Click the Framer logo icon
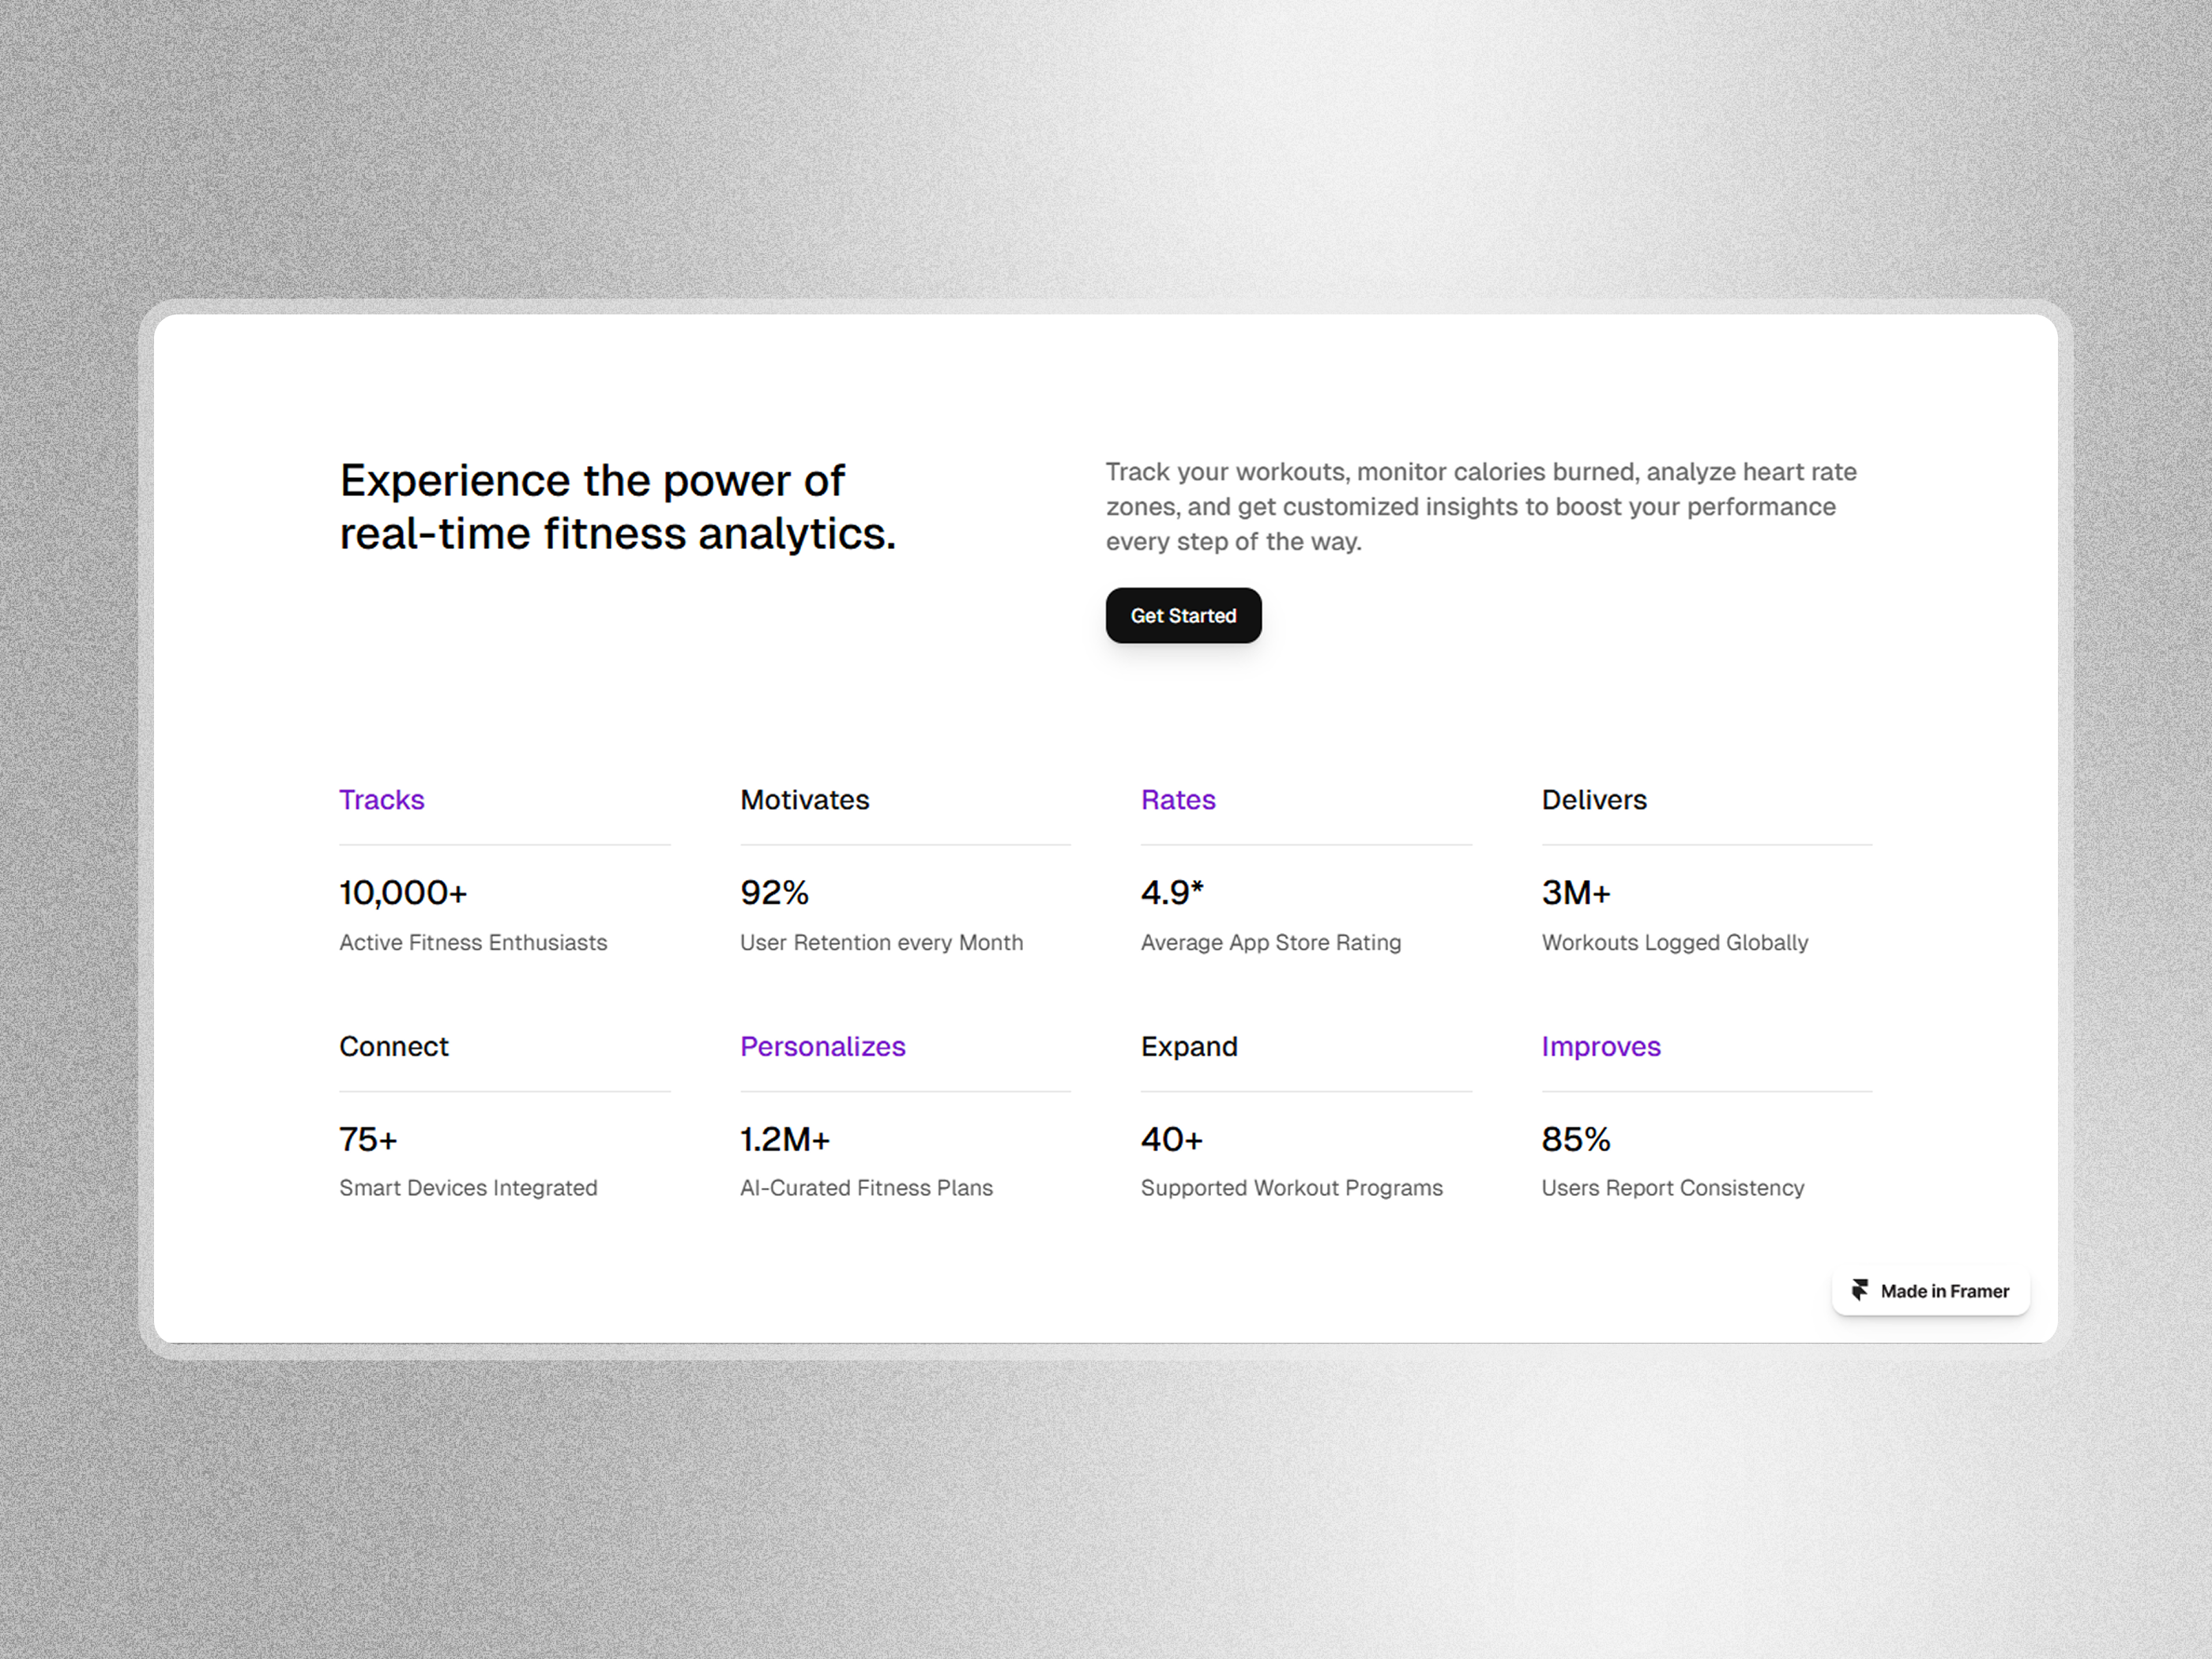Image resolution: width=2212 pixels, height=1659 pixels. point(1859,1290)
